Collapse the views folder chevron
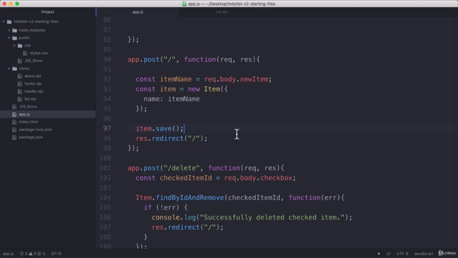 9,68
